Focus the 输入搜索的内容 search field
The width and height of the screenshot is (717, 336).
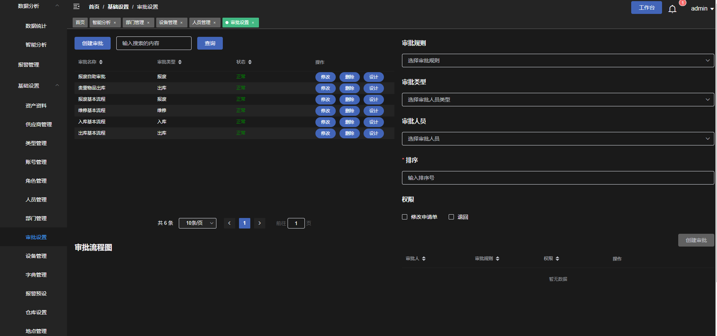click(x=154, y=43)
